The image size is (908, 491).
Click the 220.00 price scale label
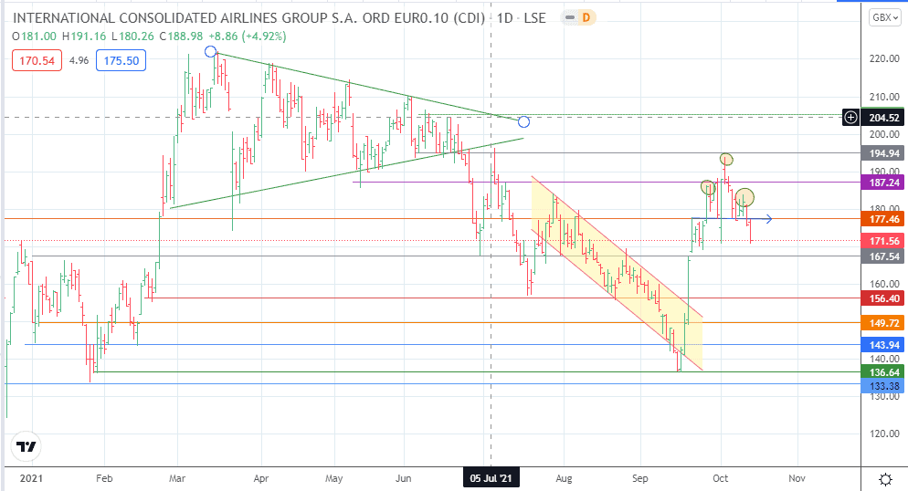[x=884, y=58]
